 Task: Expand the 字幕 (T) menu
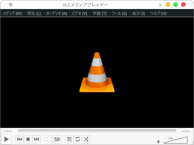point(100,13)
